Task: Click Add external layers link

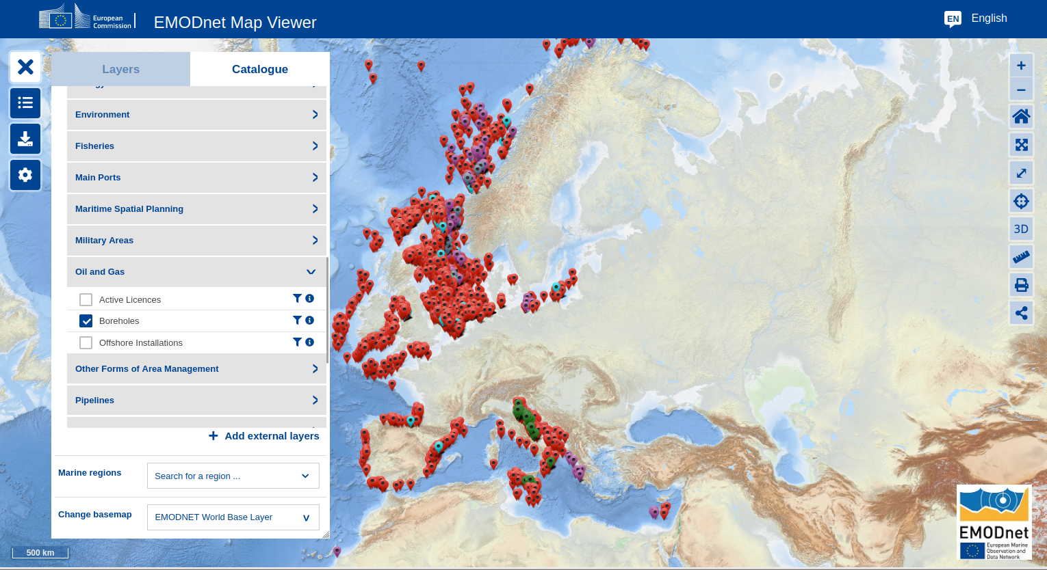Action: click(x=264, y=436)
